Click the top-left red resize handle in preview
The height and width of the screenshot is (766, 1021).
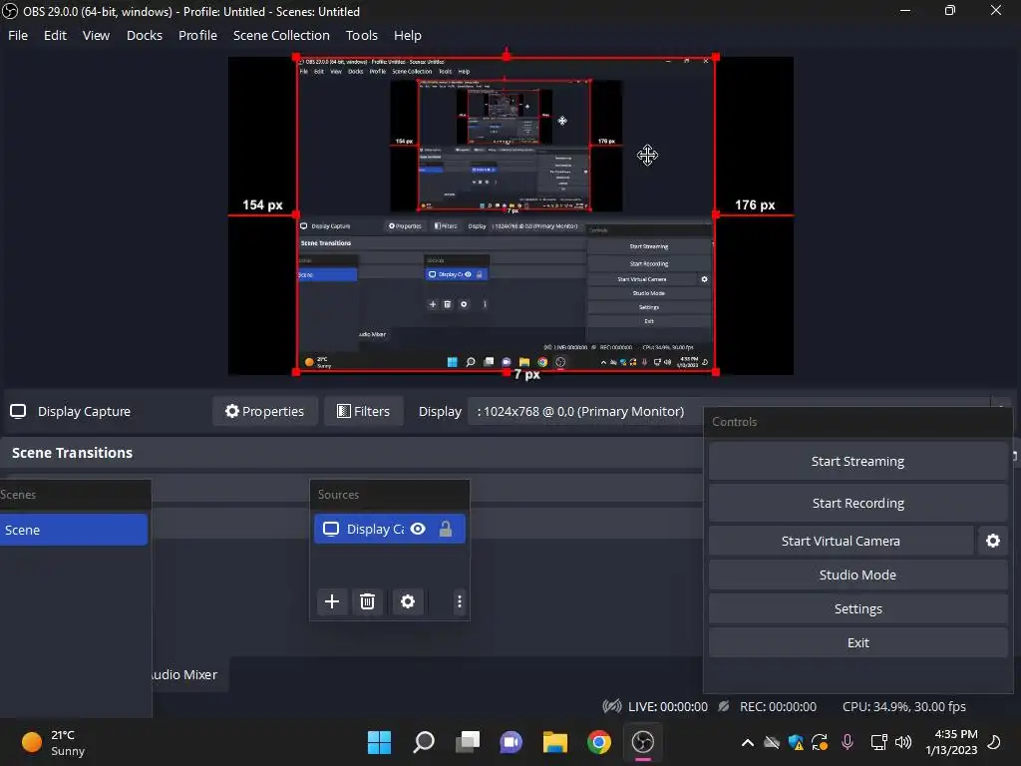(x=296, y=58)
